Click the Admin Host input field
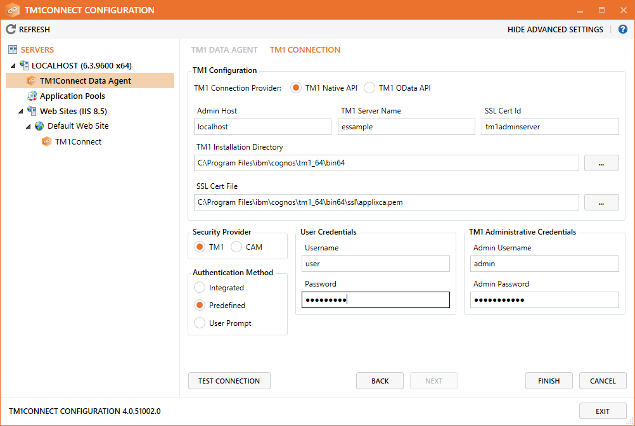 coord(262,127)
